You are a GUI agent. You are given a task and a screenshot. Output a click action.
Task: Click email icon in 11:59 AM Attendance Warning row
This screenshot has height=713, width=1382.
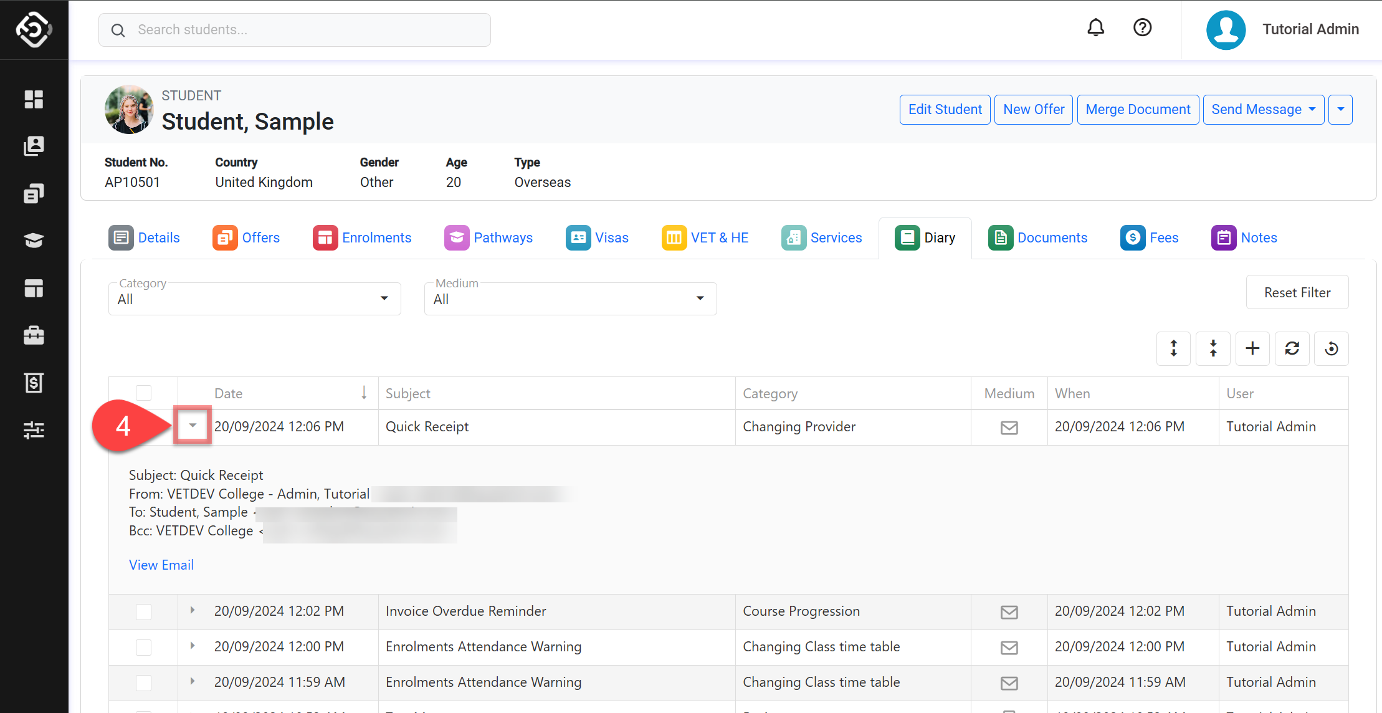1009,683
